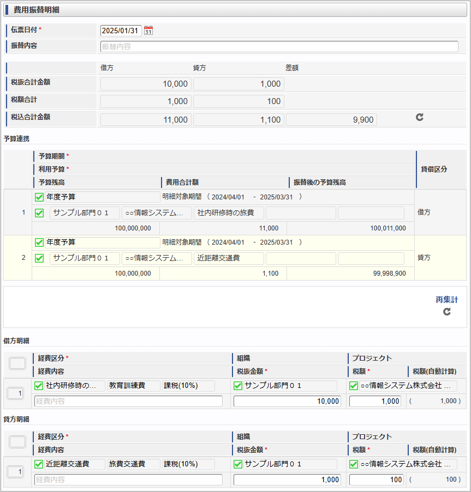The image size is (471, 492).
Task: Click the 貸方明細 header add-row button
Action: 17,442
